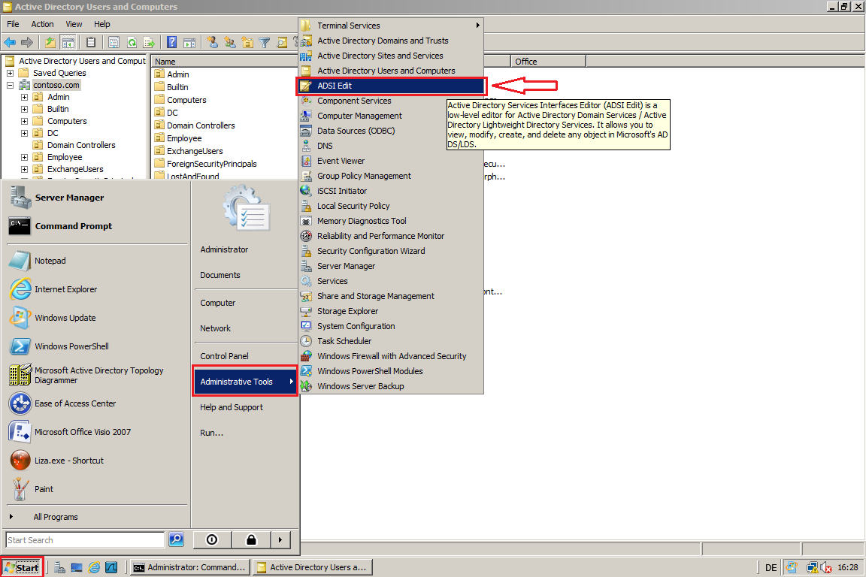
Task: Click the Start Search input field
Action: point(85,540)
